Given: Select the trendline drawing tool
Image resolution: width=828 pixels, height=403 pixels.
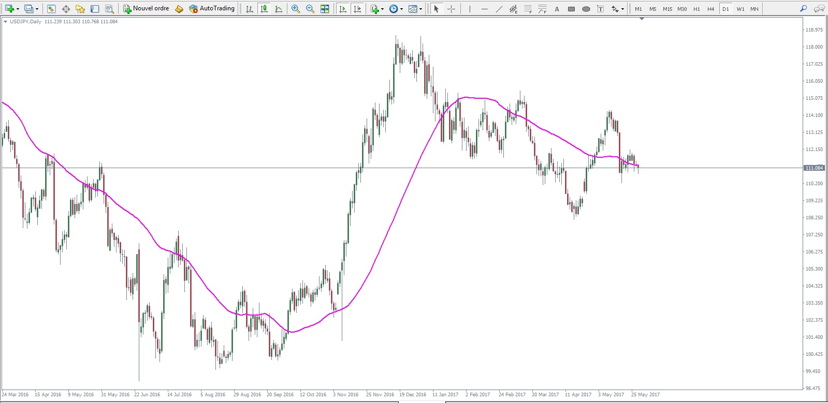Looking at the screenshot, I should point(499,9).
